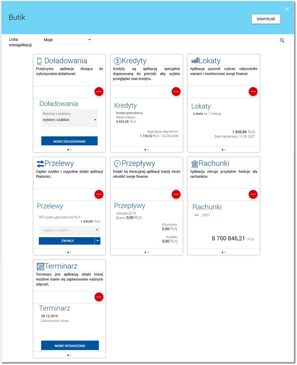
Task: Select the second page dot in Przelewy card
Action: 71,253
